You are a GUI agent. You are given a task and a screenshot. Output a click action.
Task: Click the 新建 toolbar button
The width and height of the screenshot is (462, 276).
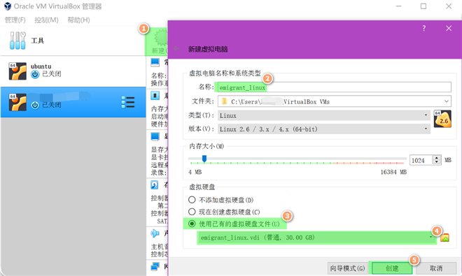pyautogui.click(x=157, y=42)
